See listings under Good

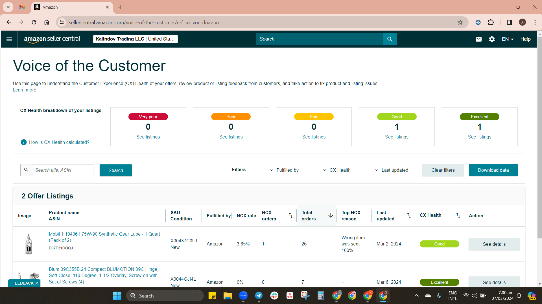(x=397, y=137)
